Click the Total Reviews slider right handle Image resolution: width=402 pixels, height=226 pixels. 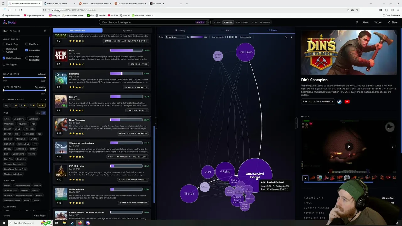tap(46, 90)
